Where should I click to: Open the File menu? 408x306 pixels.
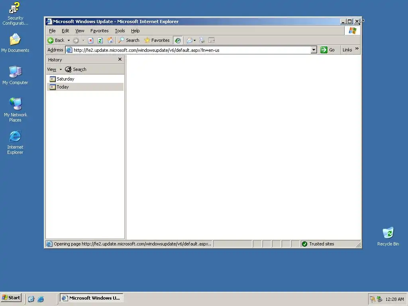52,31
